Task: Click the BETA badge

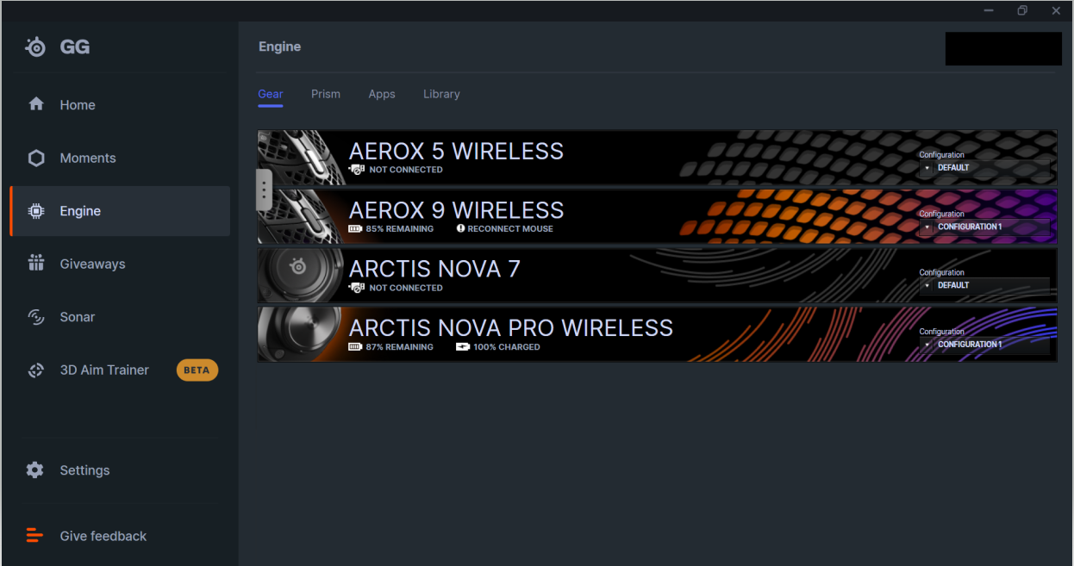Action: click(197, 370)
